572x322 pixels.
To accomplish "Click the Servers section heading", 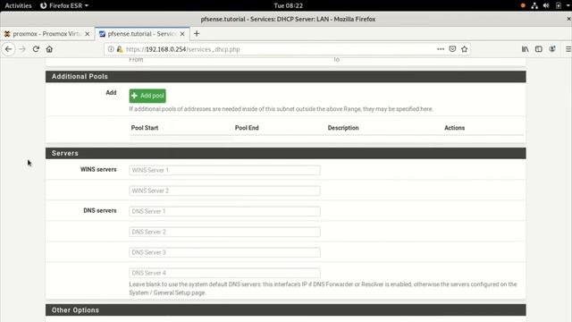I will tap(65, 153).
